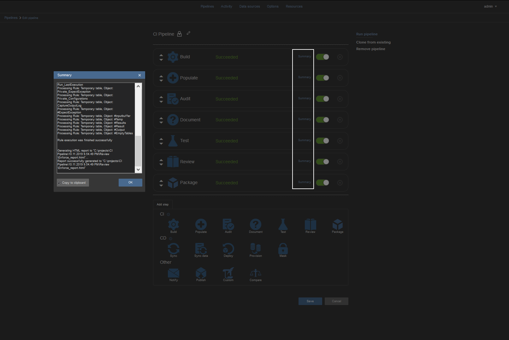Click the Review step reorder arrows

[161, 162]
